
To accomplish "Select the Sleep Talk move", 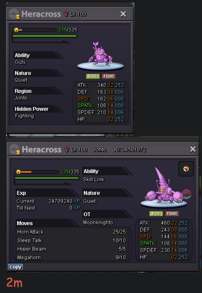I will pos(72,240).
